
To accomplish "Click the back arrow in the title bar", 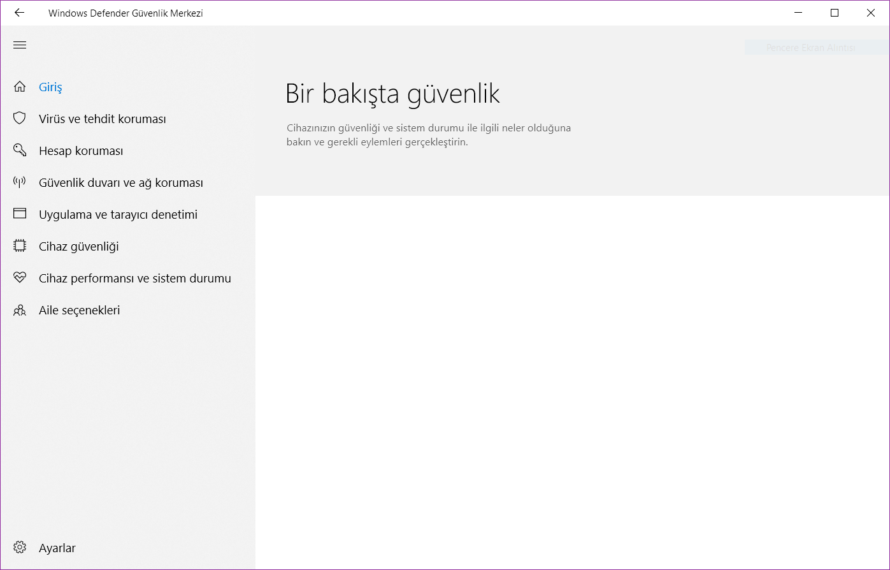I will [x=18, y=12].
